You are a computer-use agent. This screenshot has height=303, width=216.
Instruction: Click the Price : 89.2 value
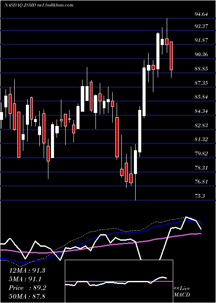pos(27,288)
